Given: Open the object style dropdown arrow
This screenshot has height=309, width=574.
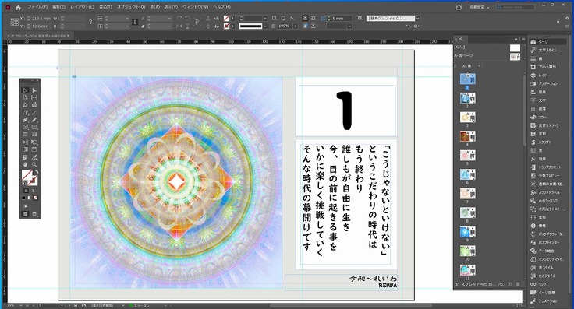Looking at the screenshot, I should click(x=418, y=18).
